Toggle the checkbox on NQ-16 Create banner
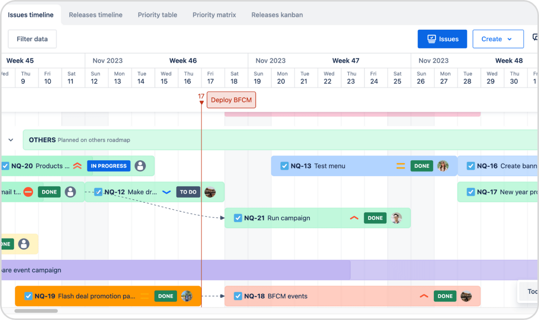The height and width of the screenshot is (320, 539). [471, 166]
